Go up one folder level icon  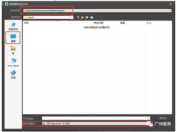[83, 17]
